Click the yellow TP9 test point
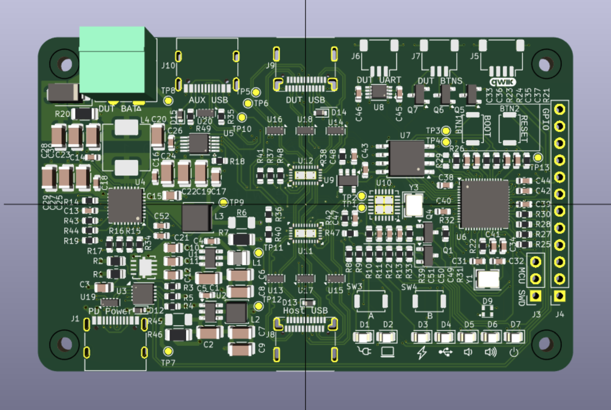This screenshot has height=410, width=611. [x=223, y=202]
